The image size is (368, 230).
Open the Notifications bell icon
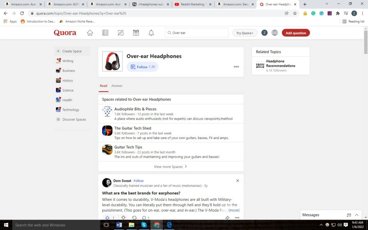point(151,33)
